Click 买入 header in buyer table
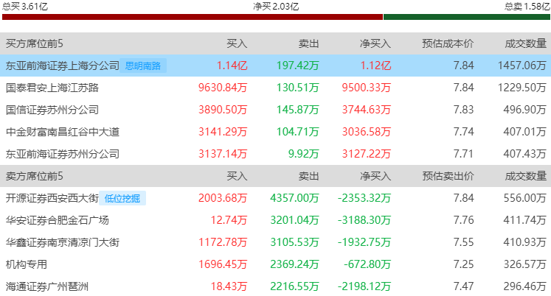Image resolution: width=551 pixels, height=296 pixels. pyautogui.click(x=237, y=43)
